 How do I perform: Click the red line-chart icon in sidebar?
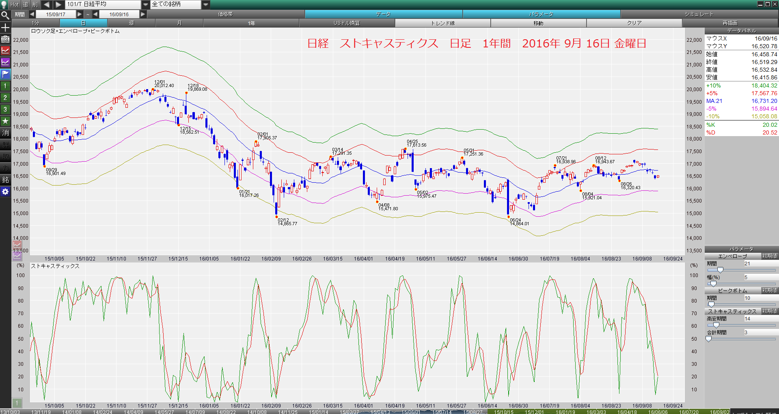(5, 51)
